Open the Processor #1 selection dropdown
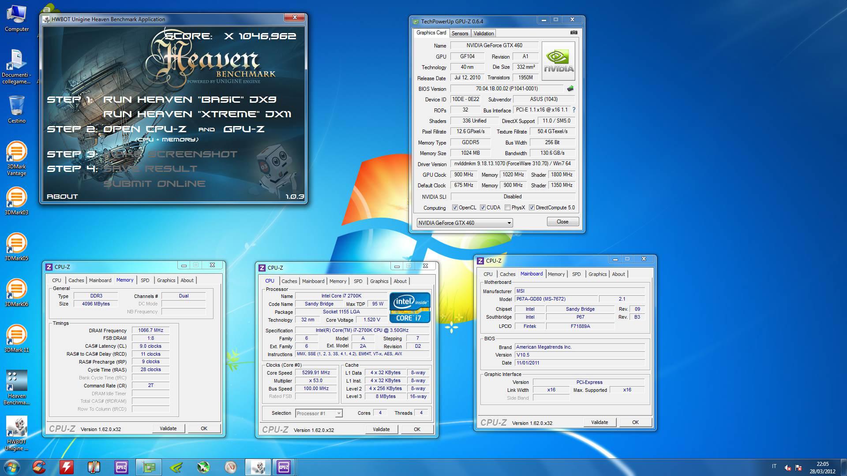 [x=319, y=413]
